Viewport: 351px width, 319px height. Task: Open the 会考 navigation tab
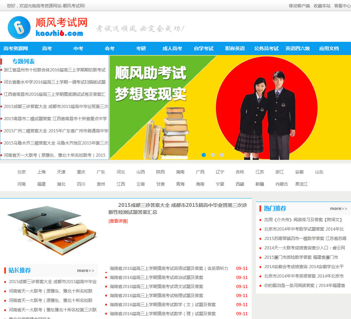[110, 48]
